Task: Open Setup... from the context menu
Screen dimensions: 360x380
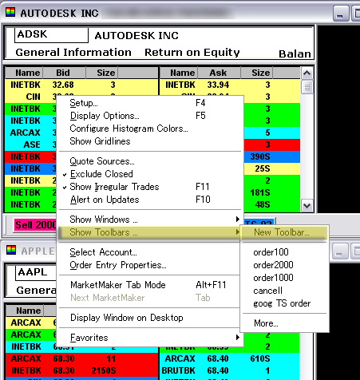Action: point(150,103)
